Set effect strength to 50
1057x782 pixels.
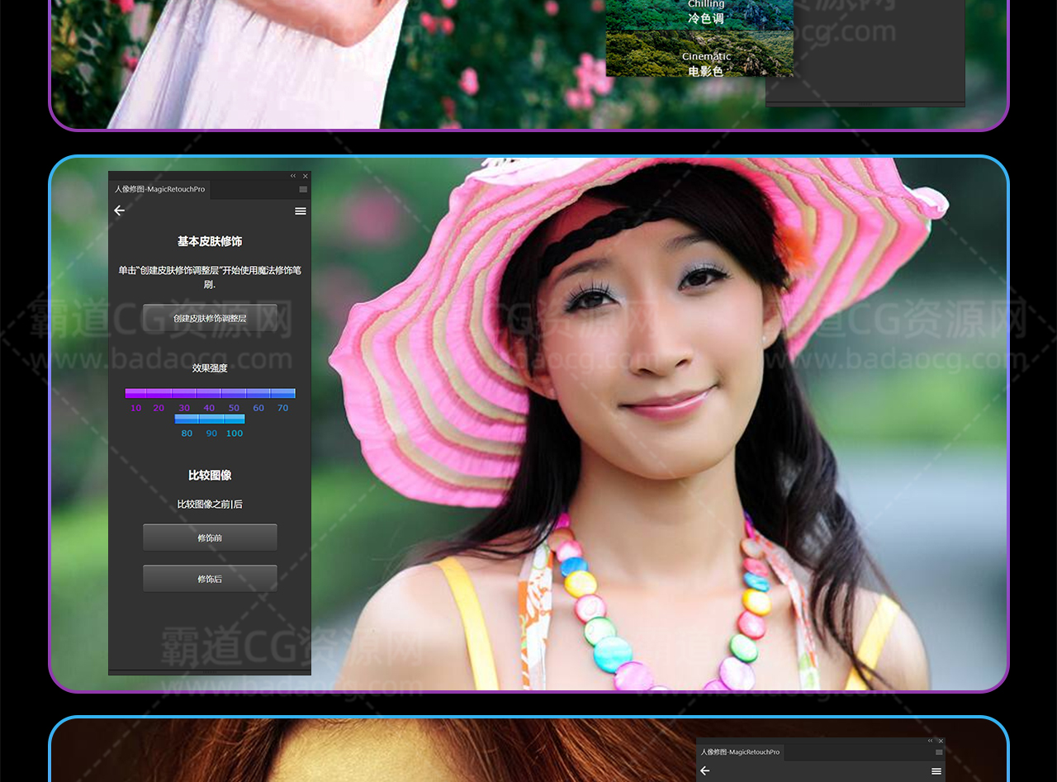point(234,394)
